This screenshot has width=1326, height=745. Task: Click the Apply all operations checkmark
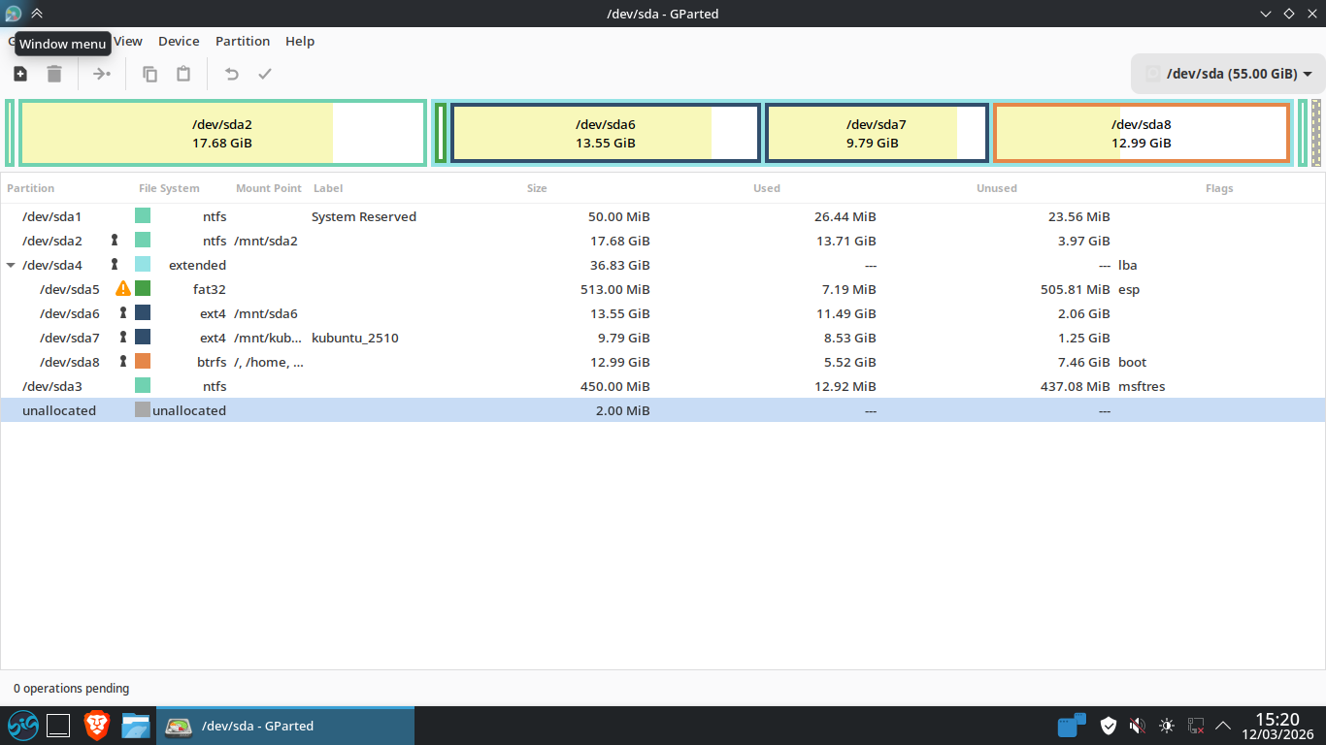click(265, 74)
